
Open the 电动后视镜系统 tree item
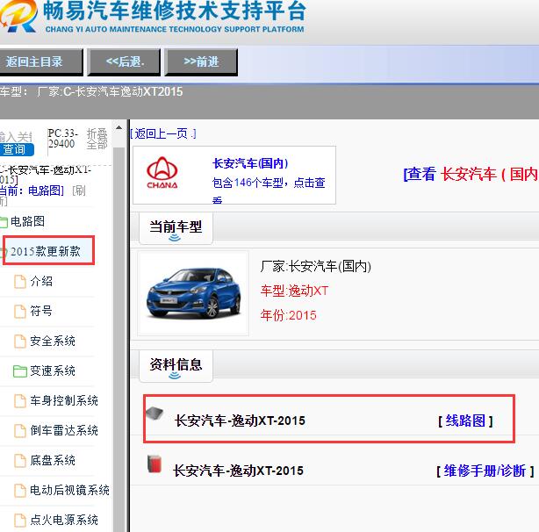69,490
